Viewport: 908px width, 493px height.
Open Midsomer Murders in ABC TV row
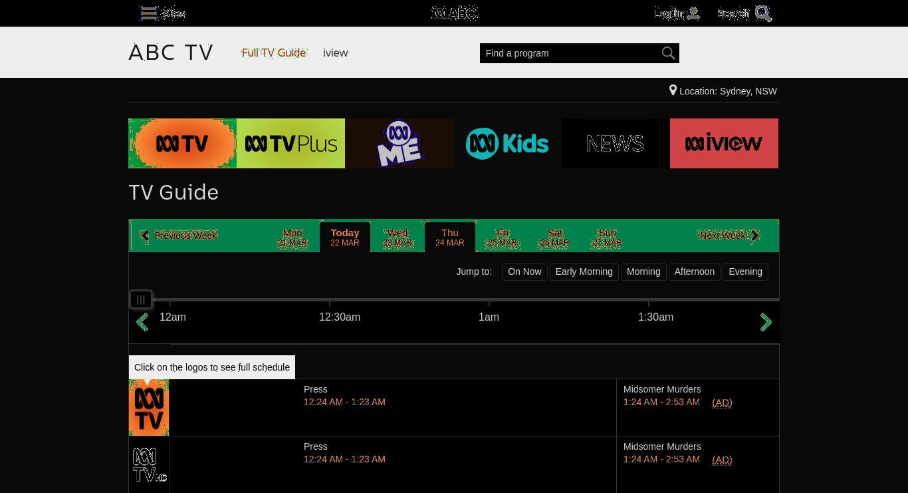[662, 389]
